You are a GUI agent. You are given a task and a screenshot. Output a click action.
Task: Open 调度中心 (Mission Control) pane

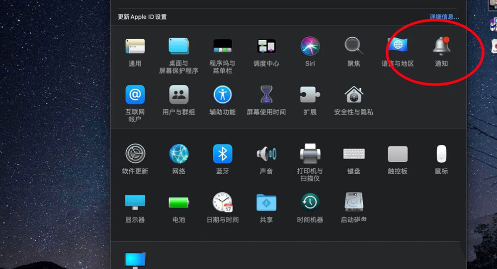tap(266, 46)
